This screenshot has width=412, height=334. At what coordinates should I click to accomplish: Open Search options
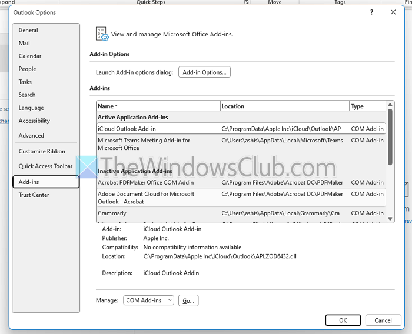pyautogui.click(x=27, y=95)
